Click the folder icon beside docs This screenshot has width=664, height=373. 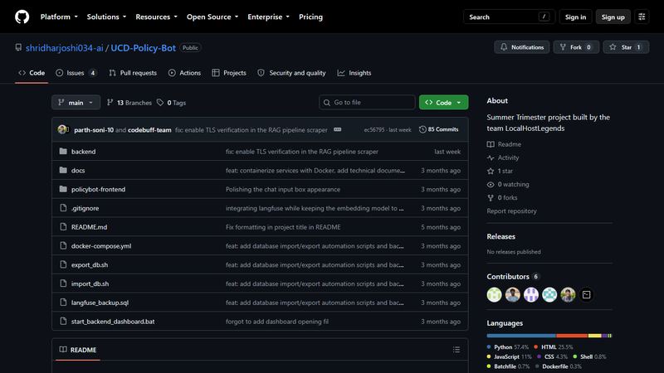[x=63, y=170]
